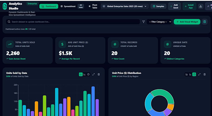Expand the Units Sold by Date chart

tap(94, 75)
